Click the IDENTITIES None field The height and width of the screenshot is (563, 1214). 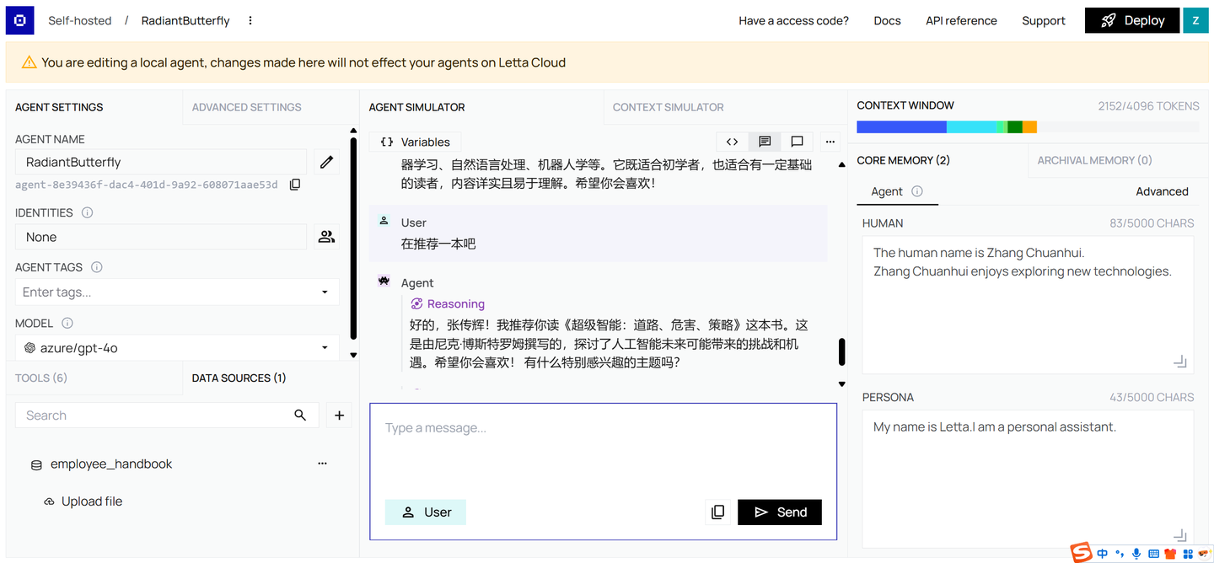click(x=161, y=237)
